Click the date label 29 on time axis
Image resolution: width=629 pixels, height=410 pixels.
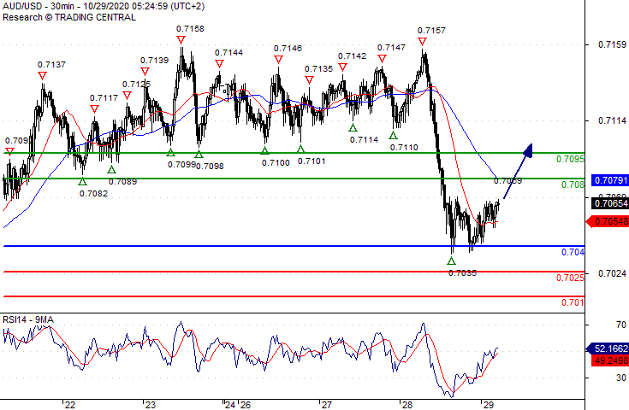pos(488,405)
